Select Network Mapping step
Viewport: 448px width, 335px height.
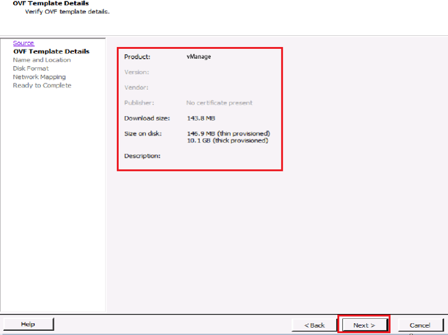coord(39,77)
